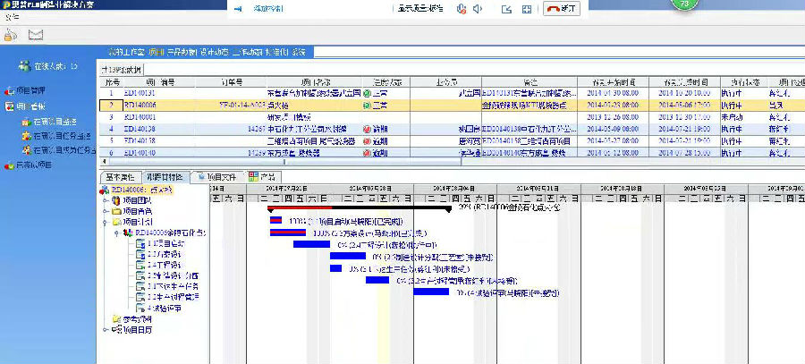This screenshot has height=364, width=805.
Task: Switch to the 基本属性 tab
Action: pos(120,176)
